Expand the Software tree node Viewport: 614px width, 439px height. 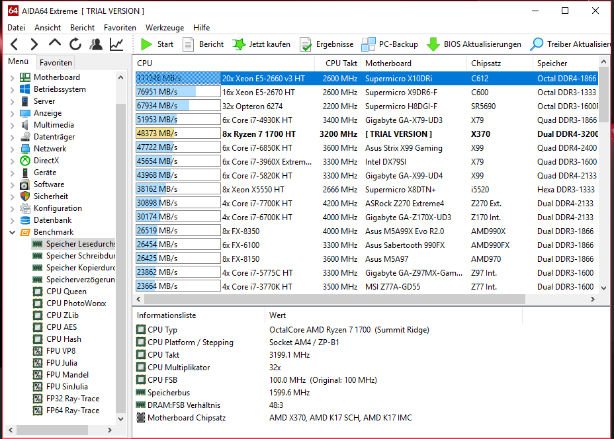[x=12, y=184]
